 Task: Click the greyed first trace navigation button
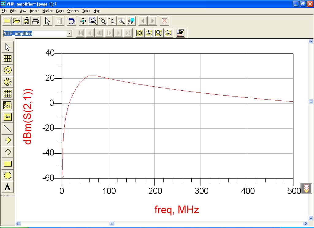(81, 33)
